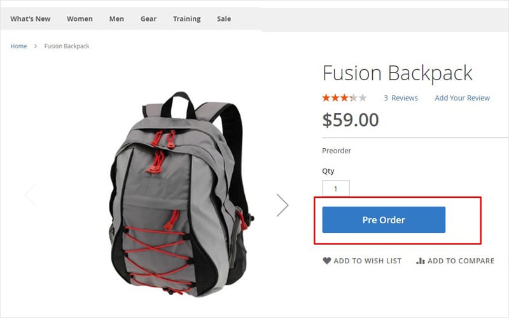Focus the Qty input field
Screen dimensions: 509x318
coord(336,188)
